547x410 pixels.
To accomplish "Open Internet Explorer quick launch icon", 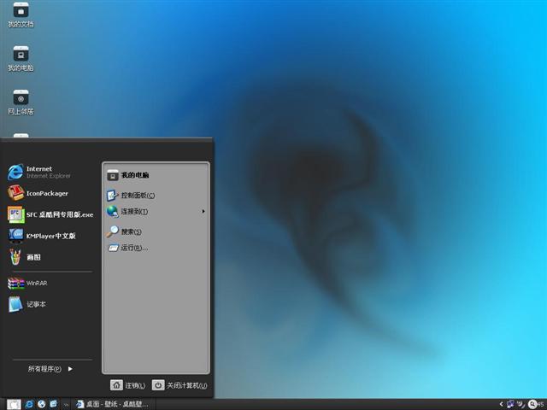I will 29,404.
